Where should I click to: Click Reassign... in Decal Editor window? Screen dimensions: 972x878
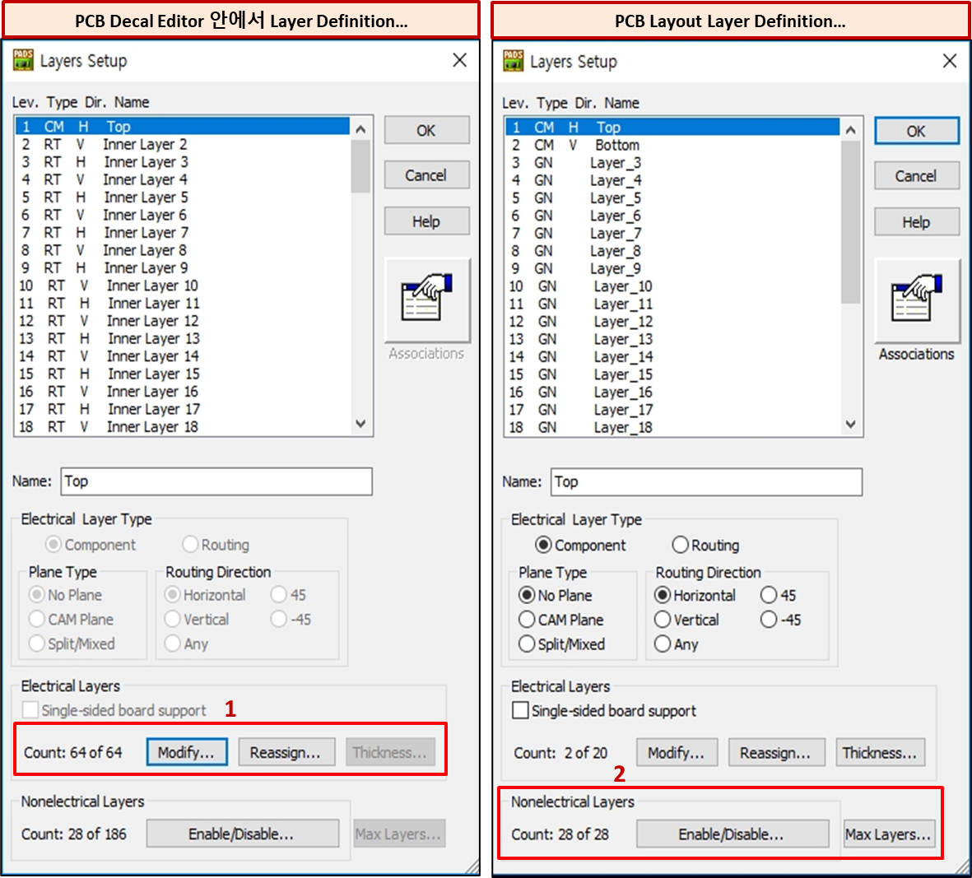pyautogui.click(x=286, y=751)
